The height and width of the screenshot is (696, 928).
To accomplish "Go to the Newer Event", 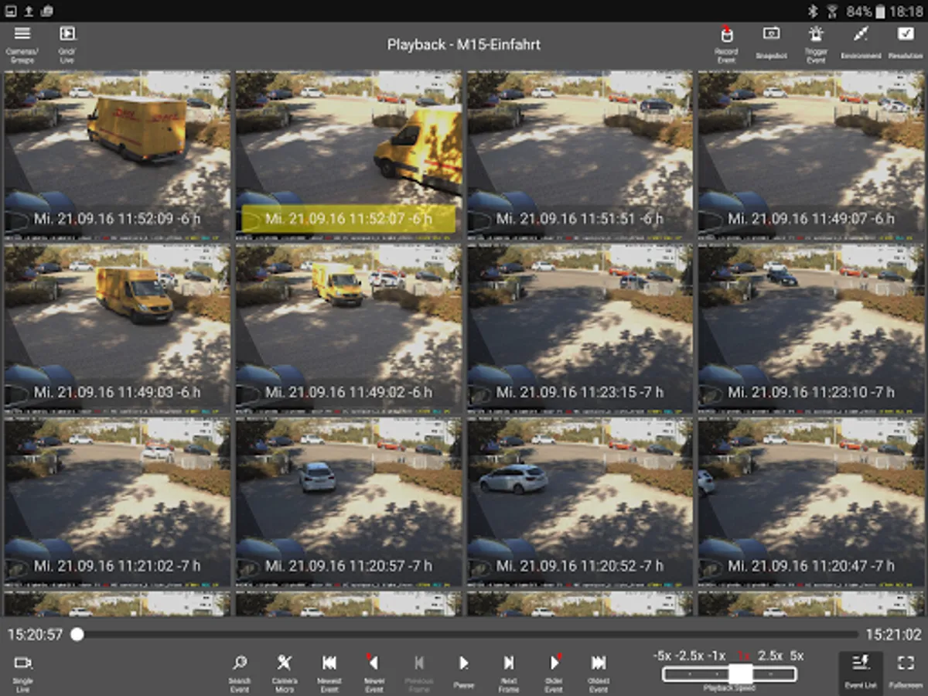I will (374, 671).
